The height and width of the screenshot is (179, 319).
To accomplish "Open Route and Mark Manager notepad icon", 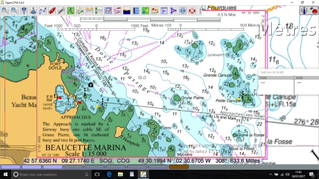I will pos(108,11).
